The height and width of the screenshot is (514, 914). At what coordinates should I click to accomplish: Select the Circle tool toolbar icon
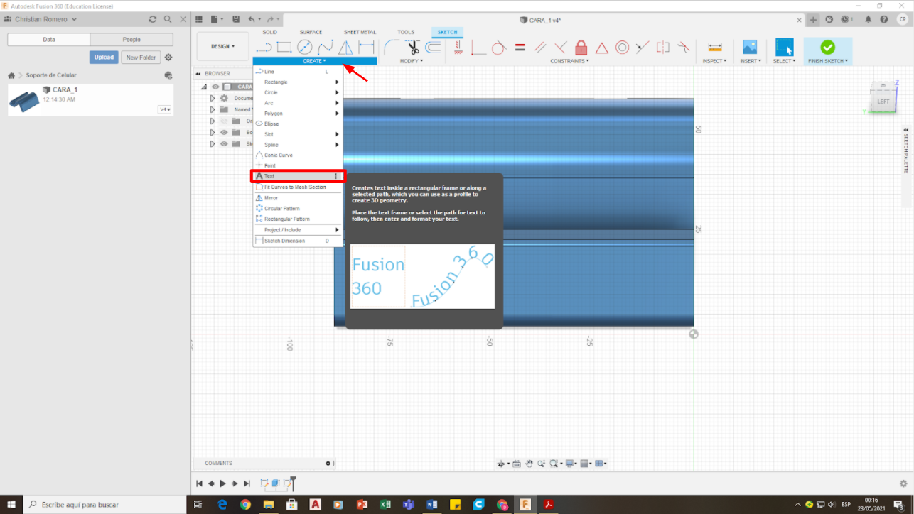305,48
